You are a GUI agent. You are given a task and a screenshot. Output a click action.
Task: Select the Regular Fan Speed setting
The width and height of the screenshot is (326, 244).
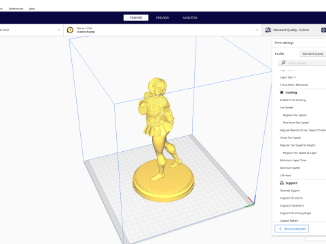295,115
